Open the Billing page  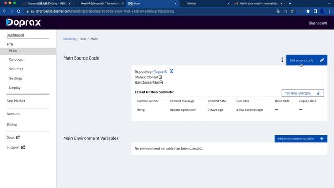coord(11,124)
